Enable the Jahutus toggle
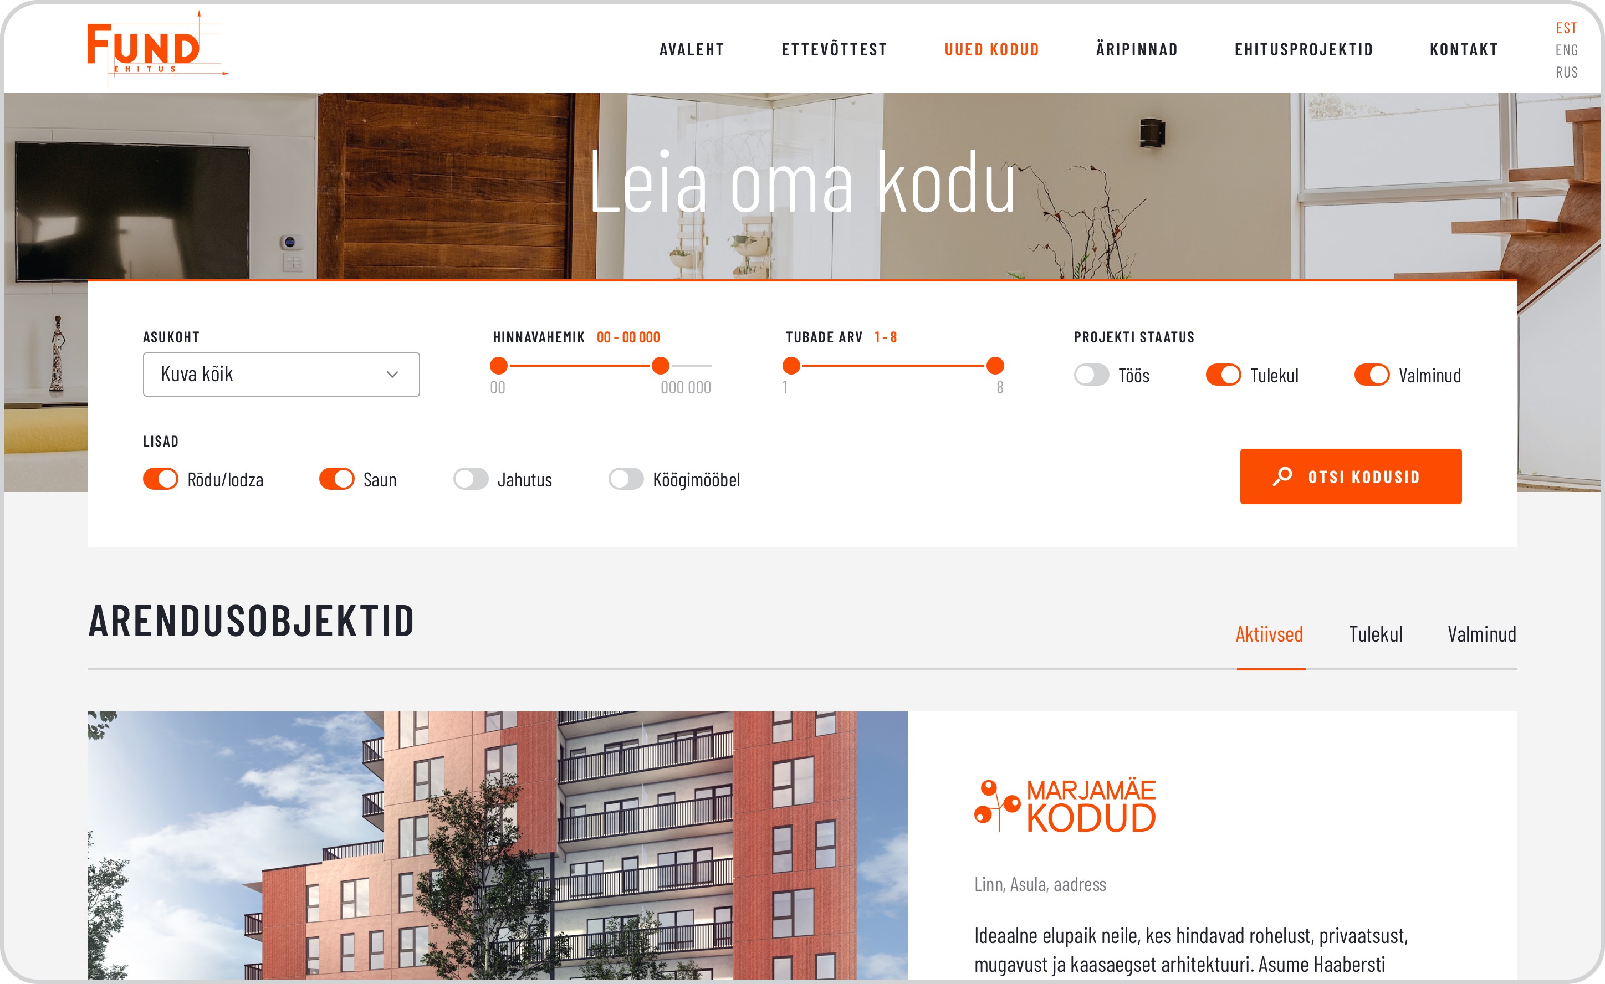The height and width of the screenshot is (984, 1605). [x=471, y=479]
